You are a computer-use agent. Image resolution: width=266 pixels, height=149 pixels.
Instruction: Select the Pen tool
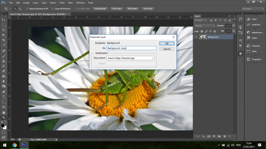click(x=3, y=92)
